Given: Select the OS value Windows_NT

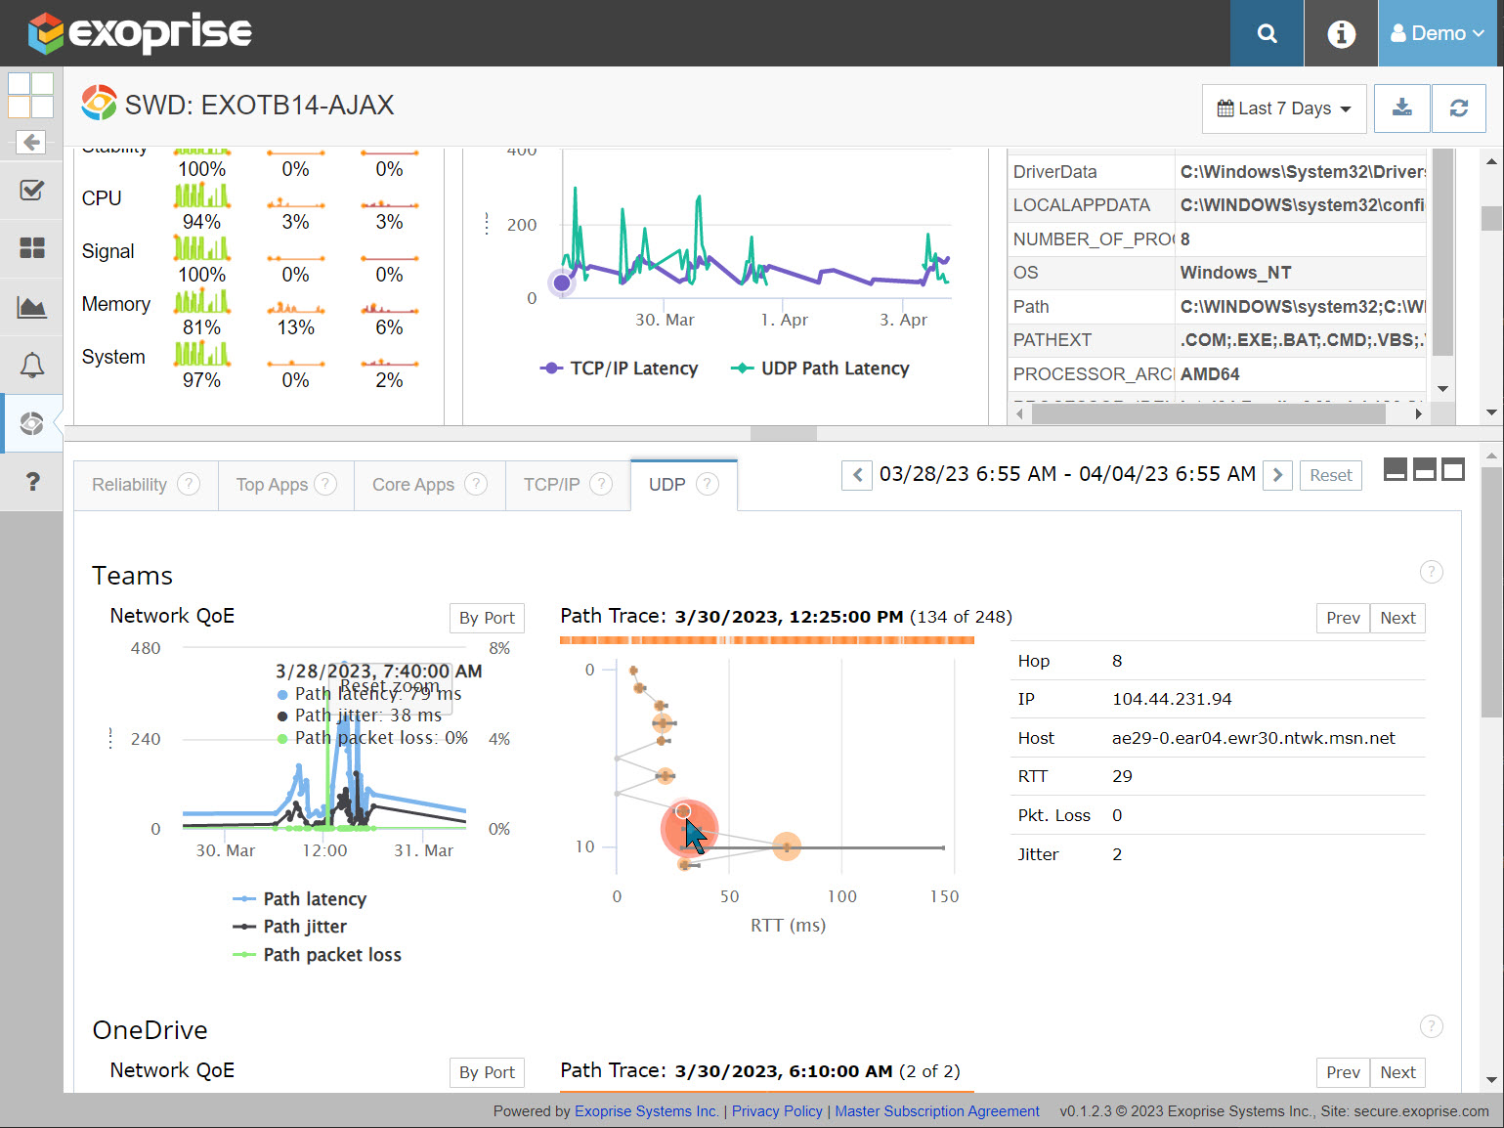Looking at the screenshot, I should 1235,273.
